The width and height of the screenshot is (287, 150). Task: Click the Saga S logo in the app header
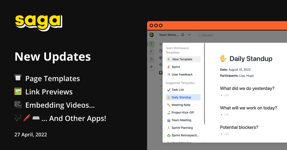coord(151,34)
